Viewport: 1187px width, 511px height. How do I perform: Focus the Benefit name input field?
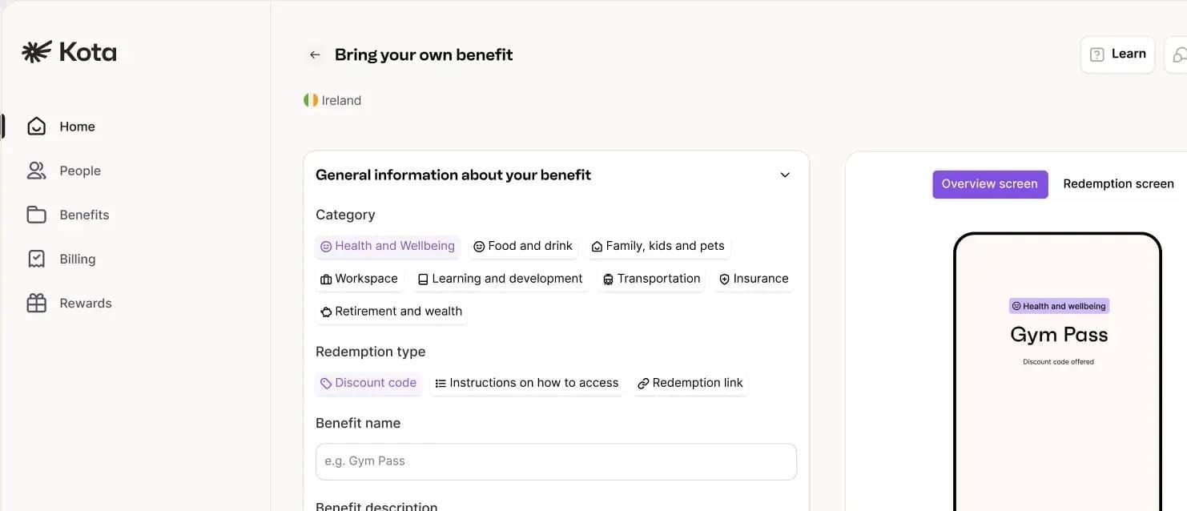pyautogui.click(x=556, y=461)
